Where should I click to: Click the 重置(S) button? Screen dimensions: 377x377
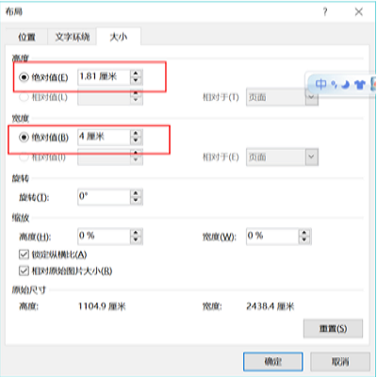coord(333,329)
